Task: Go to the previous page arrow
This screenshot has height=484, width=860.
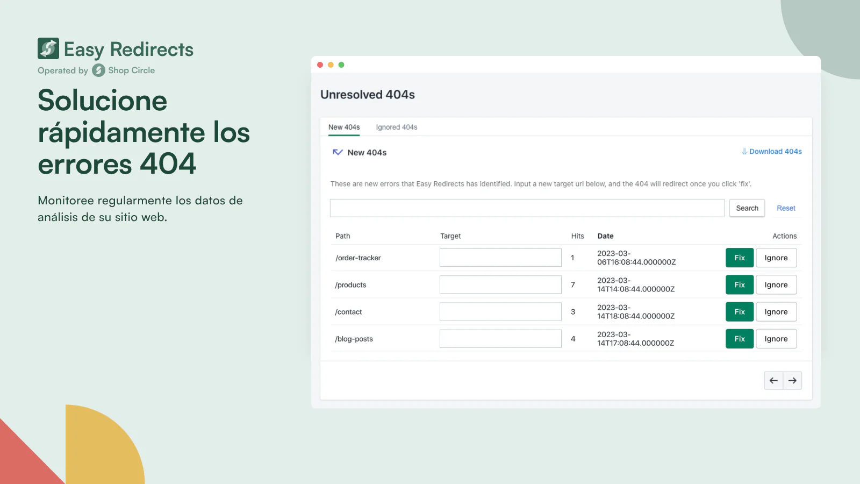Action: tap(773, 381)
